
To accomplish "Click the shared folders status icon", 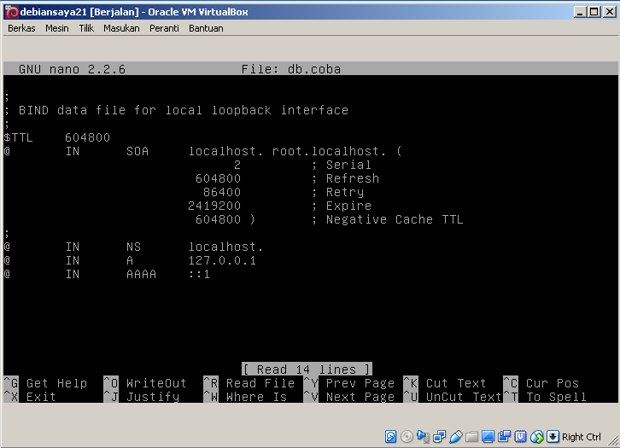I will point(471,437).
